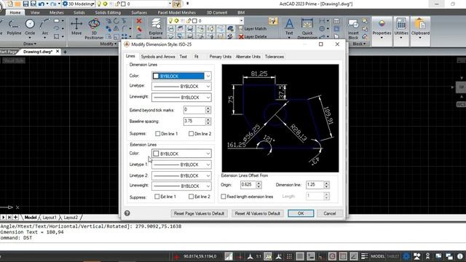Select the Arc tool

[45, 28]
